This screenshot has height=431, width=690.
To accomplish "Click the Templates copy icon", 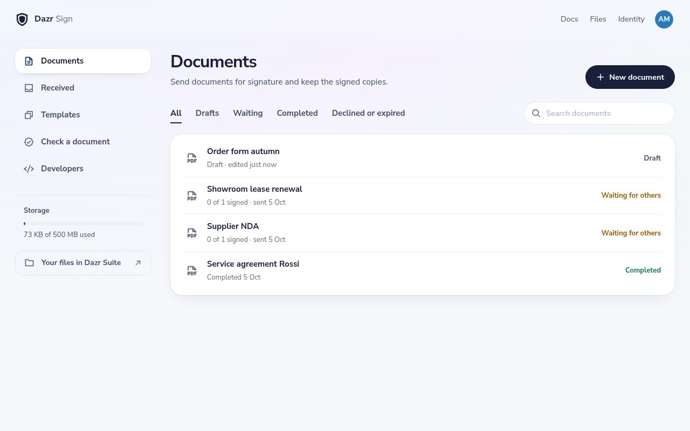I will pyautogui.click(x=29, y=115).
